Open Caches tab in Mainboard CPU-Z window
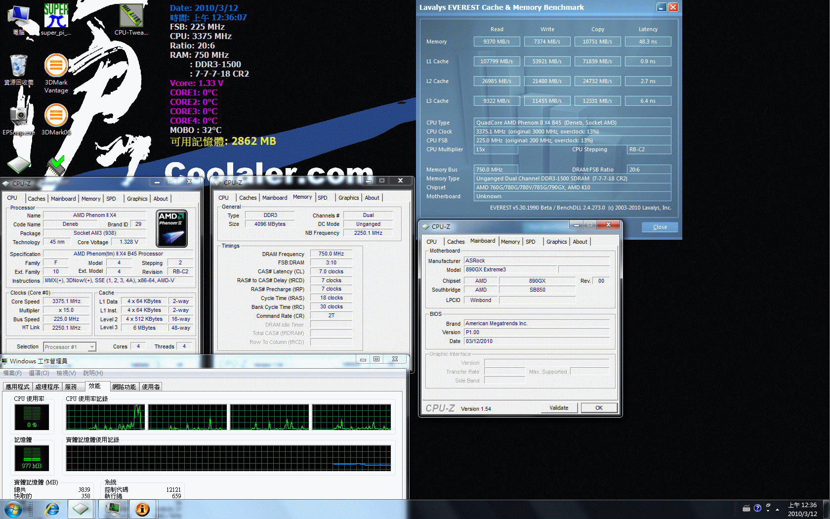 tap(456, 242)
